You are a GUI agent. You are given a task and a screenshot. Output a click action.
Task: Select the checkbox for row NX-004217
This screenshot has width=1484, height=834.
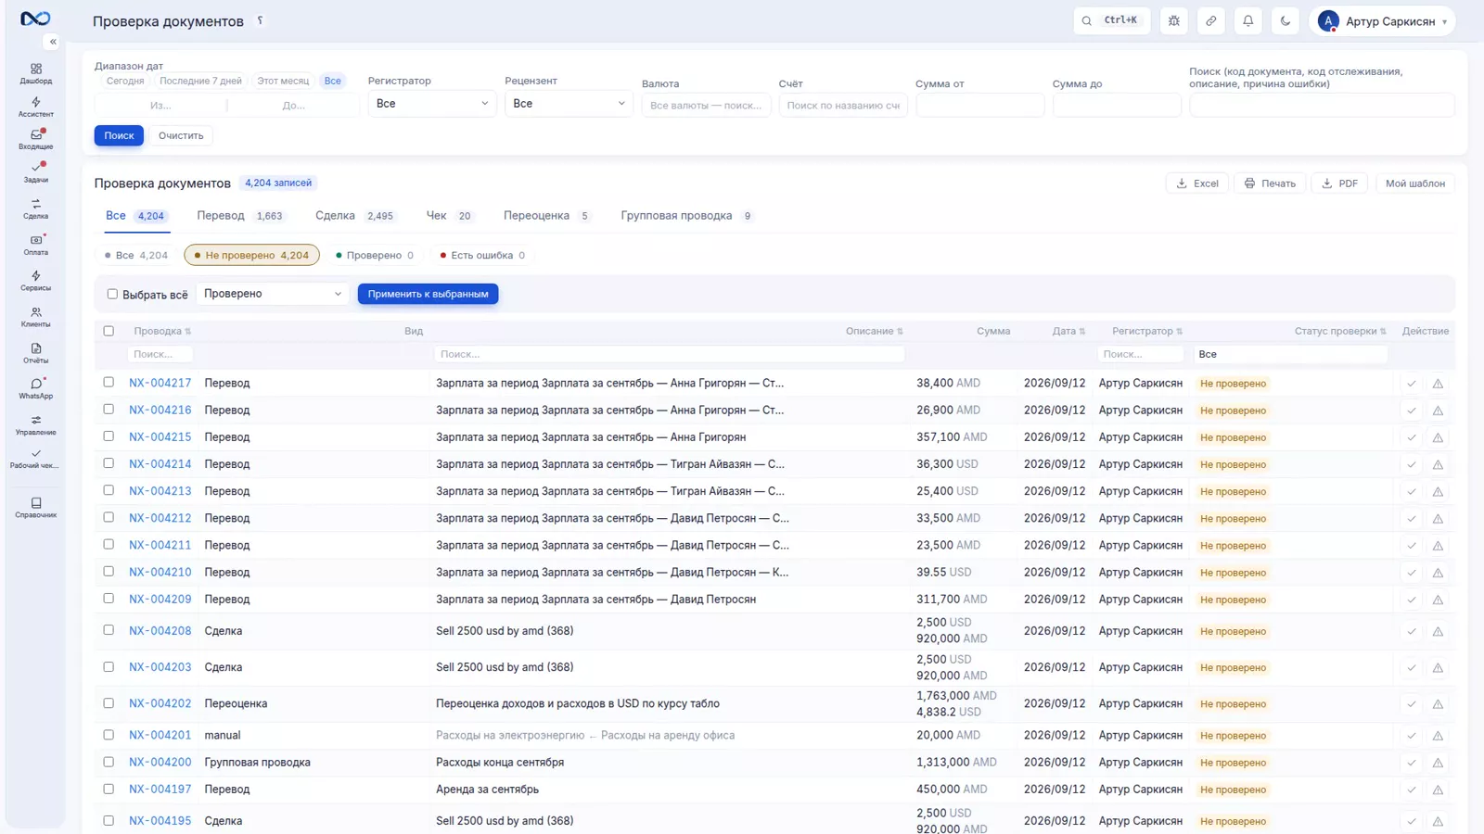pos(109,382)
